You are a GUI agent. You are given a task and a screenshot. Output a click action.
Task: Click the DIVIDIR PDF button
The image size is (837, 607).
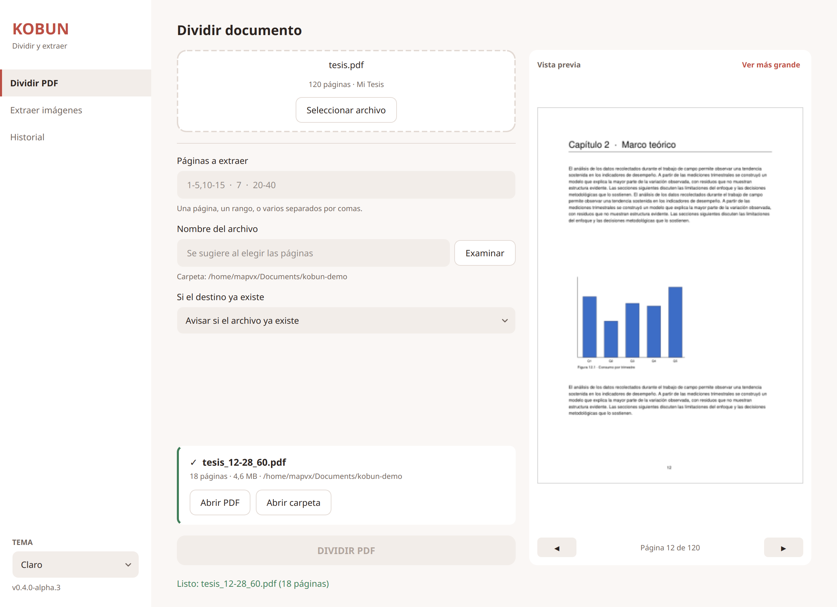pyautogui.click(x=346, y=551)
